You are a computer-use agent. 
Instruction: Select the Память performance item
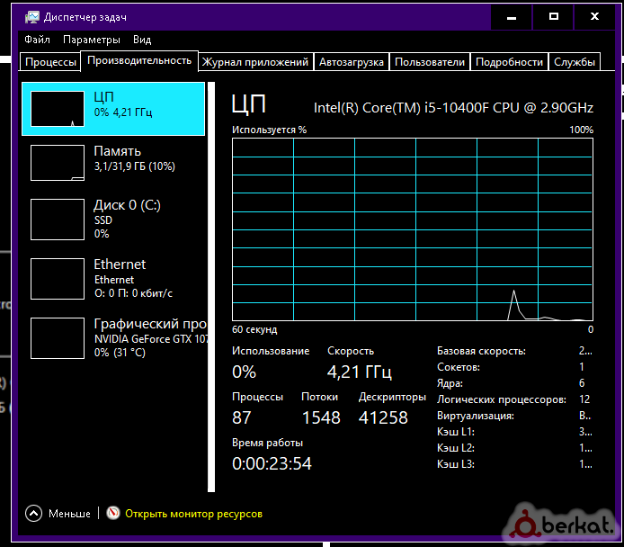(x=113, y=163)
